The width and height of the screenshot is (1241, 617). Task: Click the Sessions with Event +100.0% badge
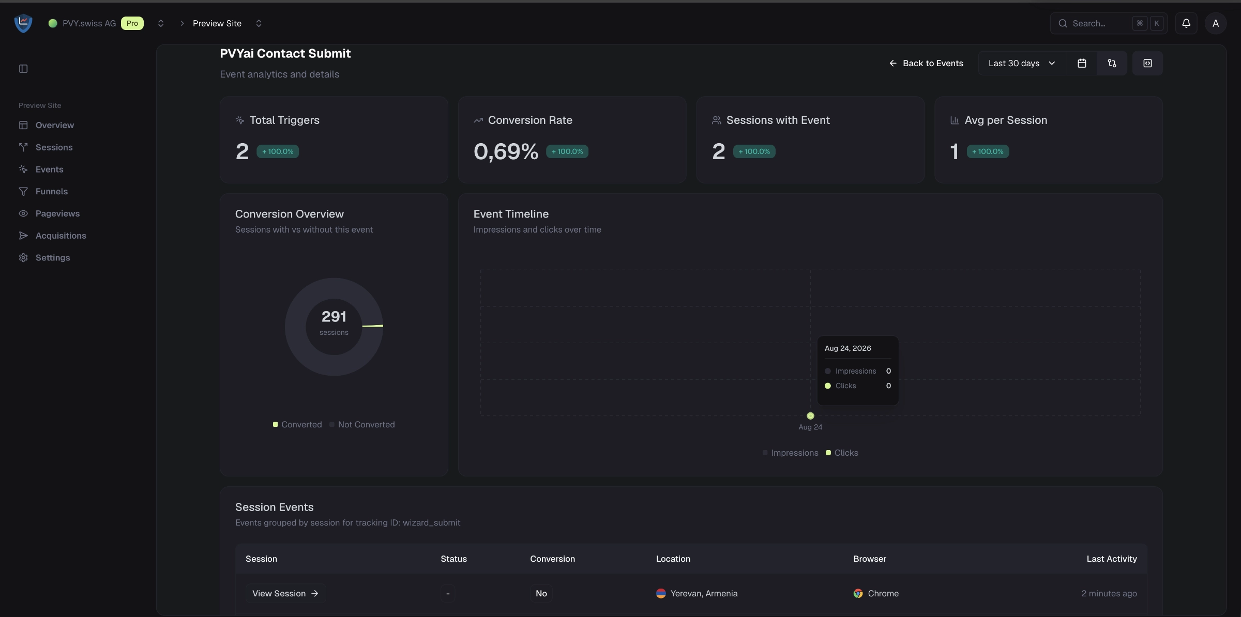[x=754, y=151]
